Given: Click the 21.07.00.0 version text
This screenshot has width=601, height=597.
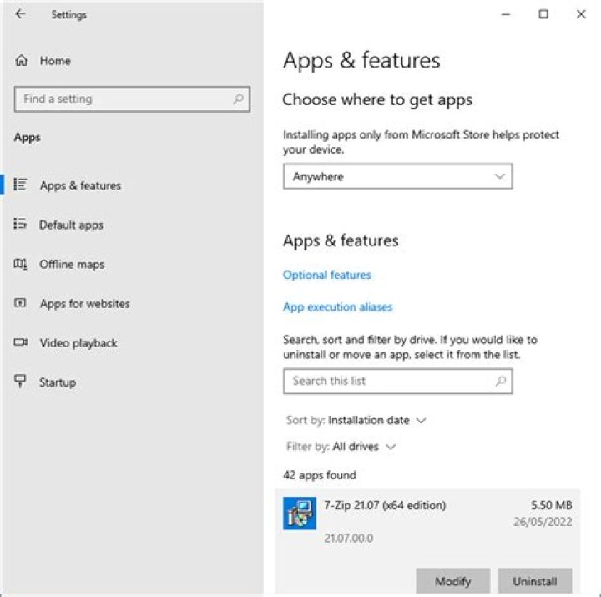Looking at the screenshot, I should (x=349, y=539).
